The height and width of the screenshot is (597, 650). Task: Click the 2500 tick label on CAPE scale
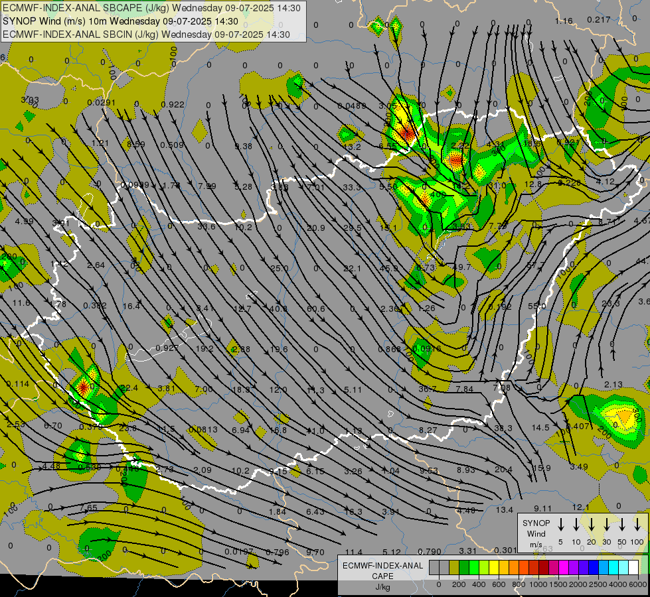click(x=598, y=584)
